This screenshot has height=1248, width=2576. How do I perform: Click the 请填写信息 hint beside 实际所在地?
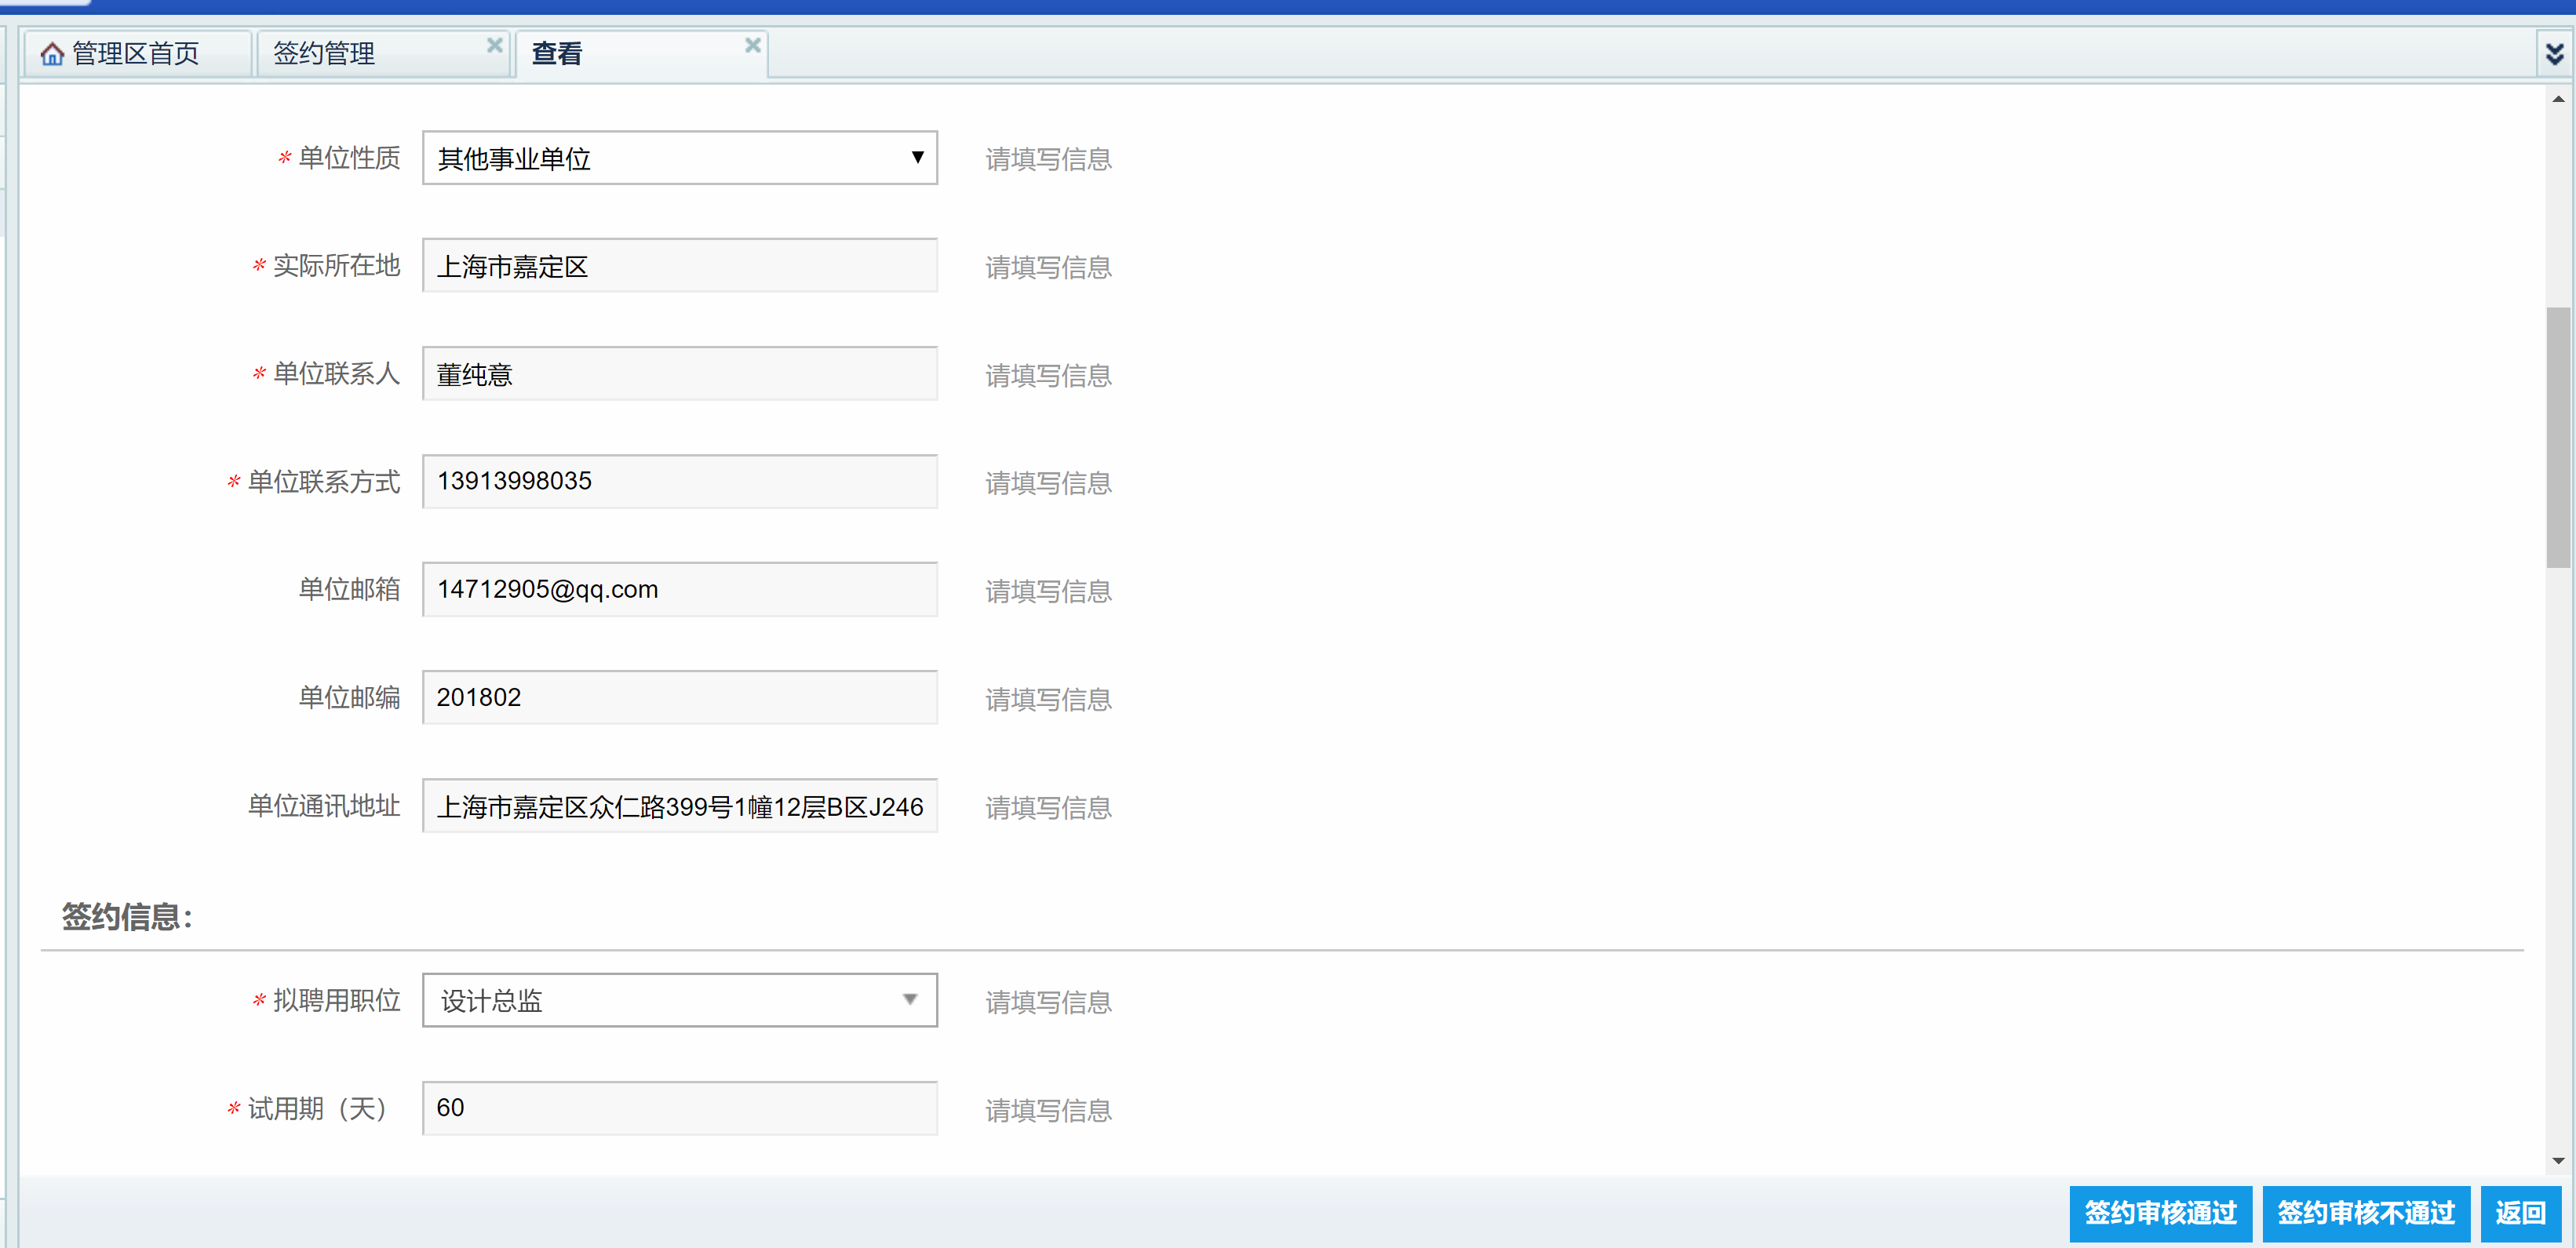(1048, 267)
